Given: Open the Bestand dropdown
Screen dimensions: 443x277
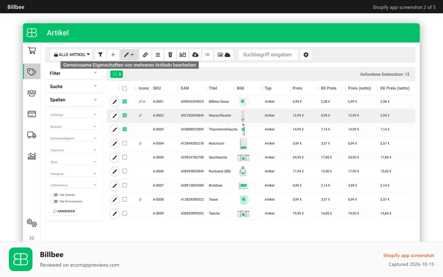Looking at the screenshot, I should tap(73, 127).
